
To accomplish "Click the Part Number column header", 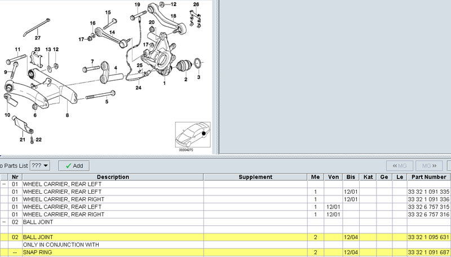I will pos(428,177).
